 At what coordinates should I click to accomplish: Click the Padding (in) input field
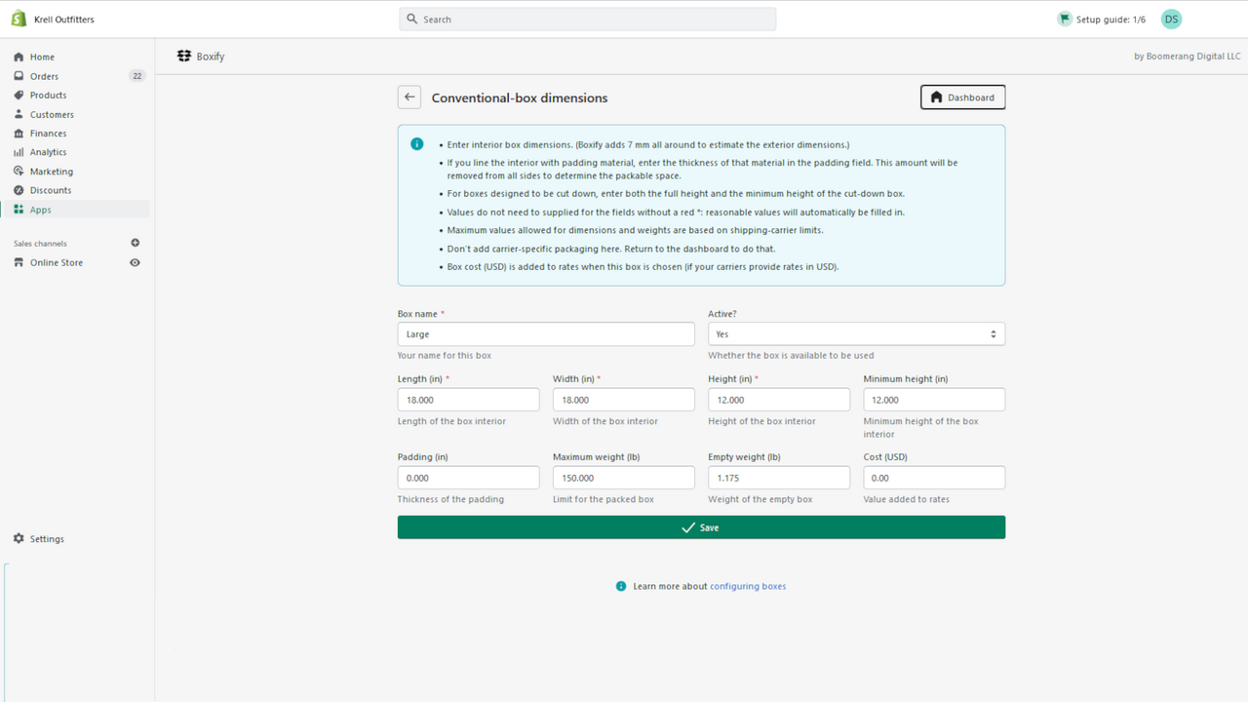468,478
